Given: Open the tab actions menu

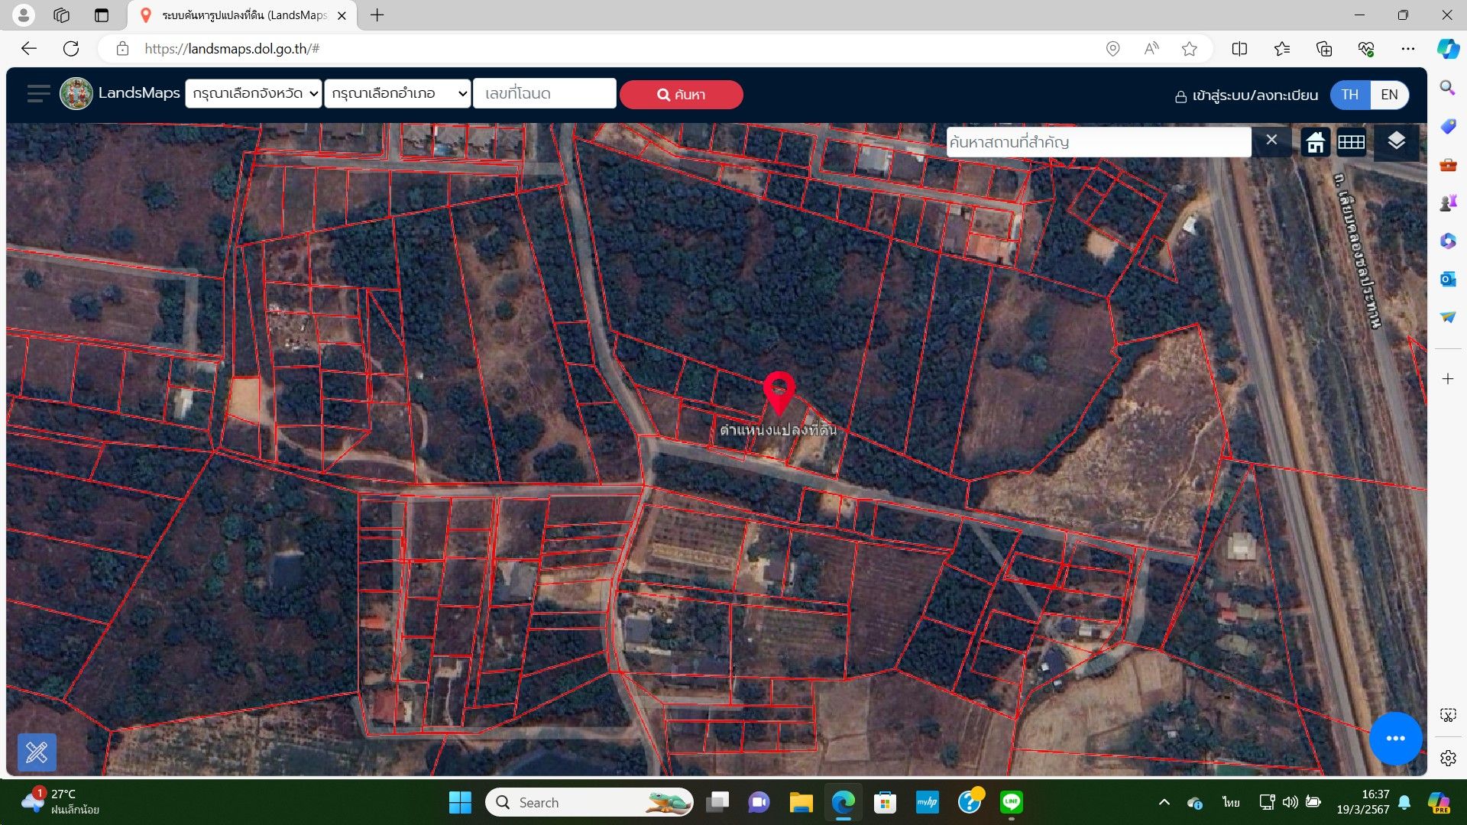Looking at the screenshot, I should point(101,15).
